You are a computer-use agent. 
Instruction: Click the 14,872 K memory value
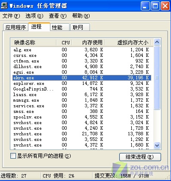[93, 83]
